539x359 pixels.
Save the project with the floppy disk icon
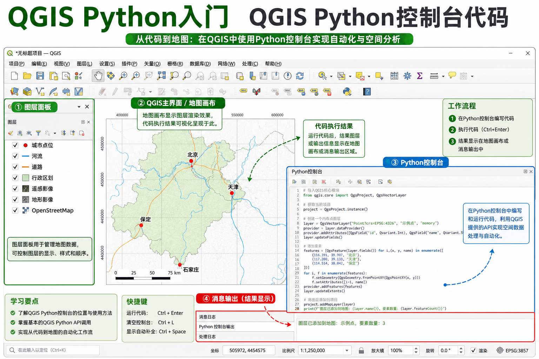click(40, 76)
